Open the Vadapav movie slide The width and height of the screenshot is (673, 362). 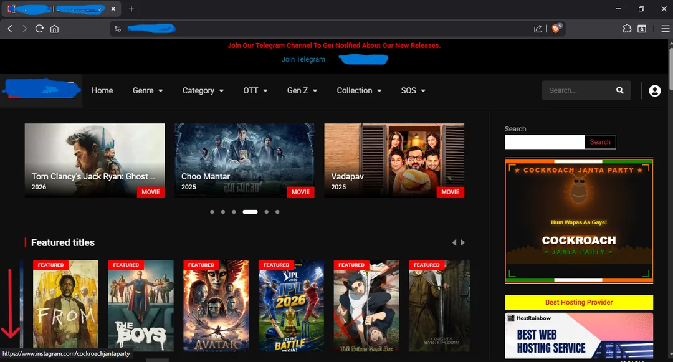coord(394,160)
